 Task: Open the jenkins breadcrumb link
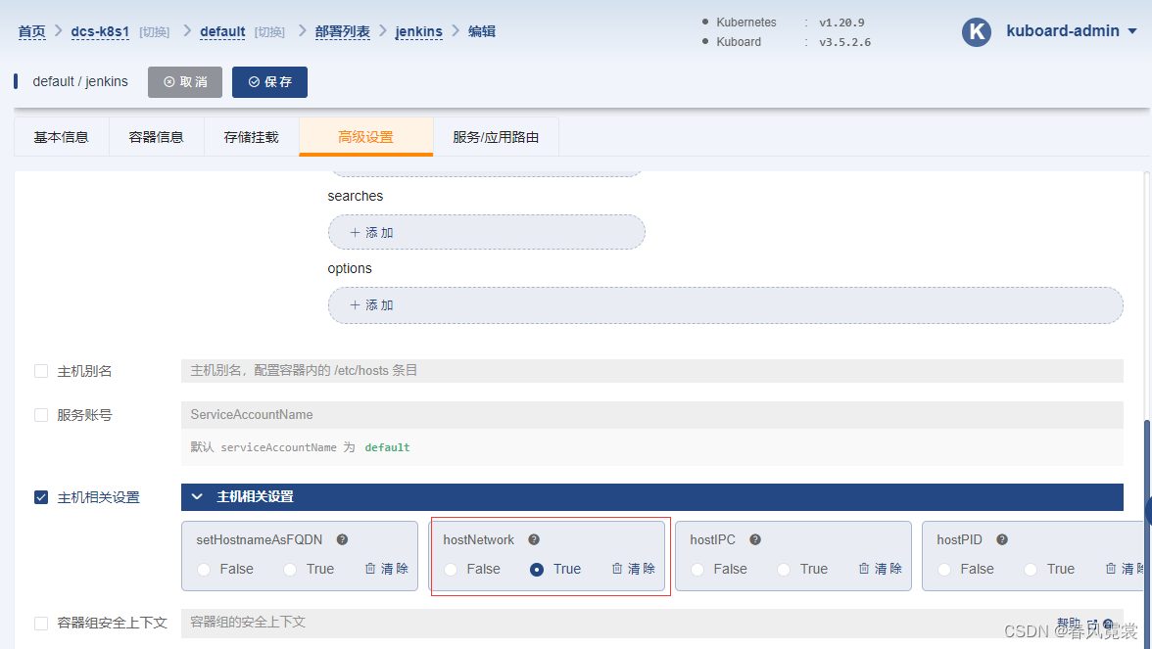tap(419, 31)
